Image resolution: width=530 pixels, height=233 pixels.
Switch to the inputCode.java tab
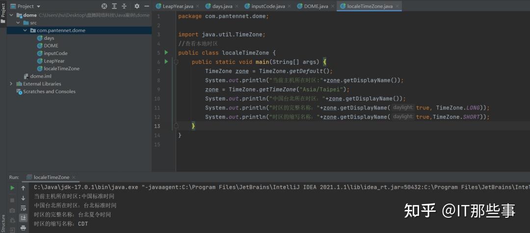click(268, 6)
